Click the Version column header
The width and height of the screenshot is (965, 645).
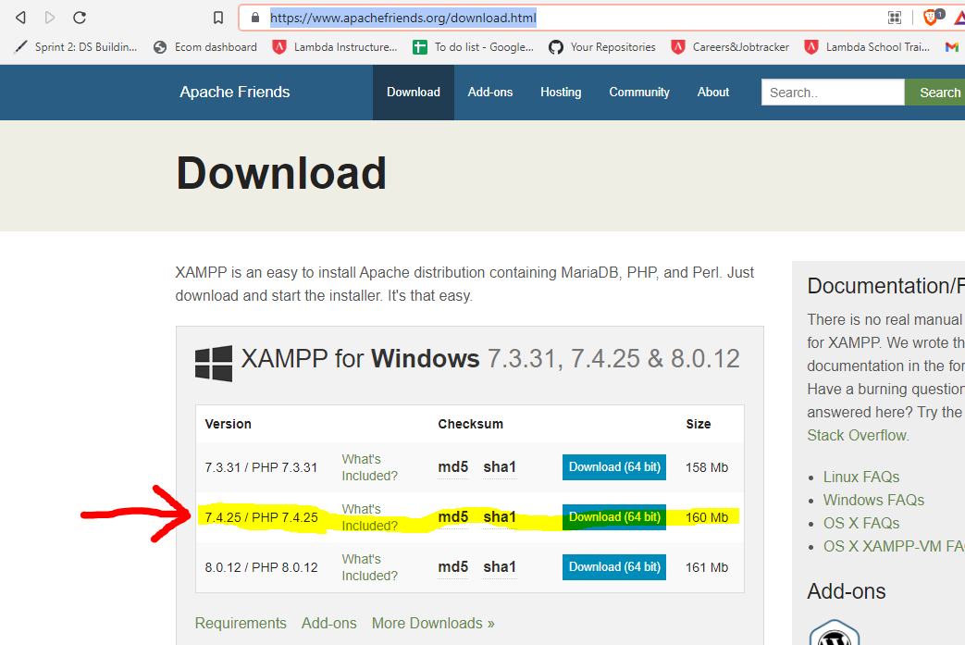point(229,424)
